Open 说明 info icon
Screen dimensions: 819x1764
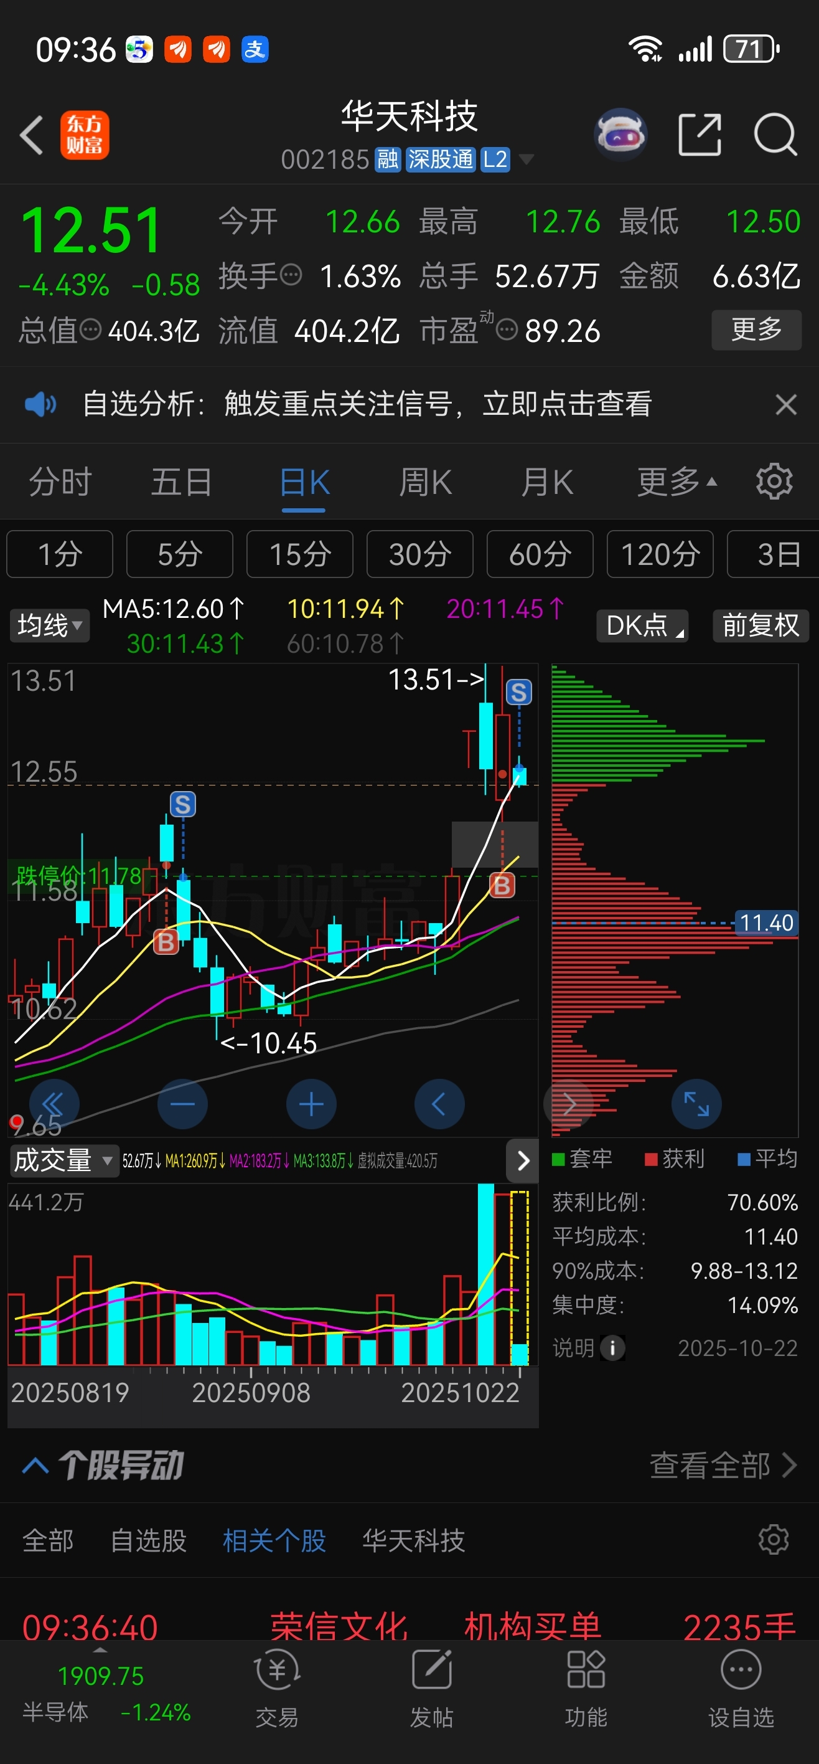coord(612,1348)
